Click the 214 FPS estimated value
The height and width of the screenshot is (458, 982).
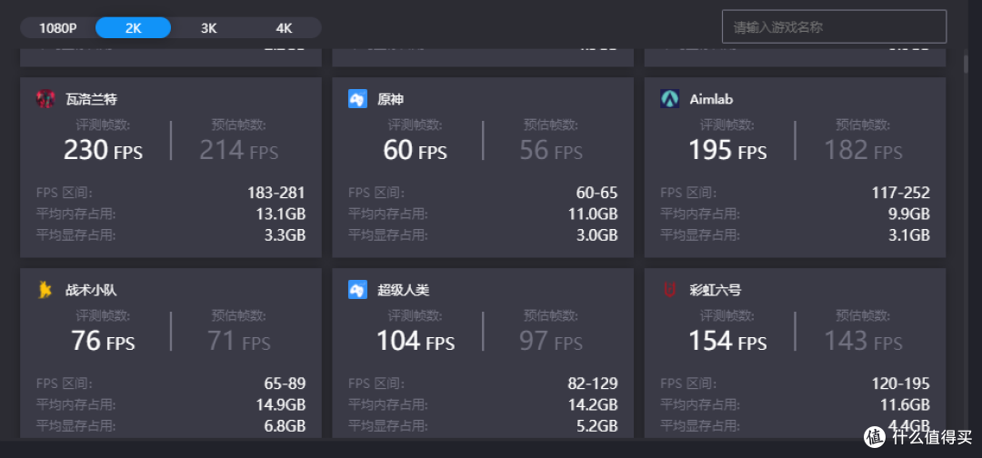[238, 151]
